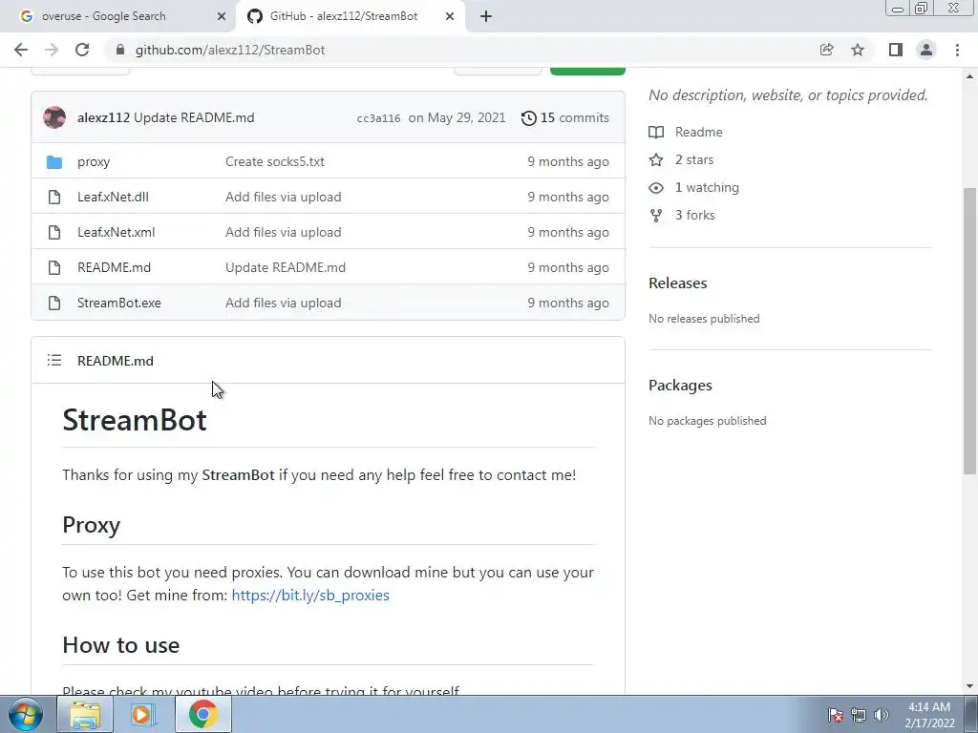The width and height of the screenshot is (978, 733).
Task: Open StreamBot.exe file
Action: pos(119,303)
